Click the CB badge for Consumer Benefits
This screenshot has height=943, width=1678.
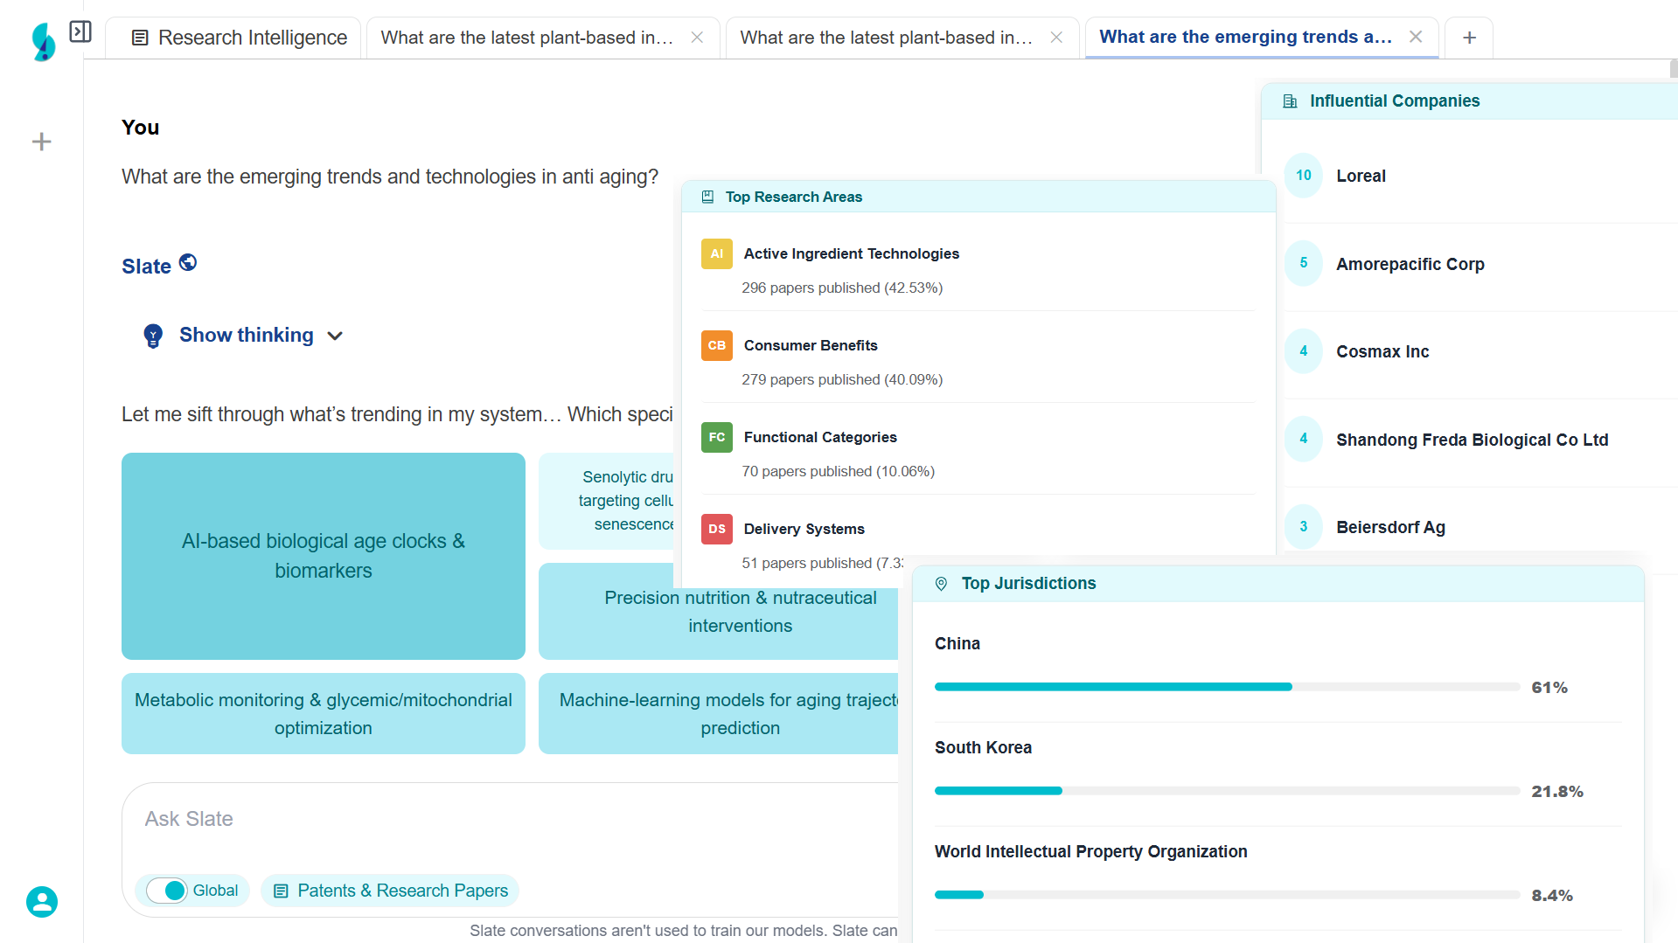point(716,346)
